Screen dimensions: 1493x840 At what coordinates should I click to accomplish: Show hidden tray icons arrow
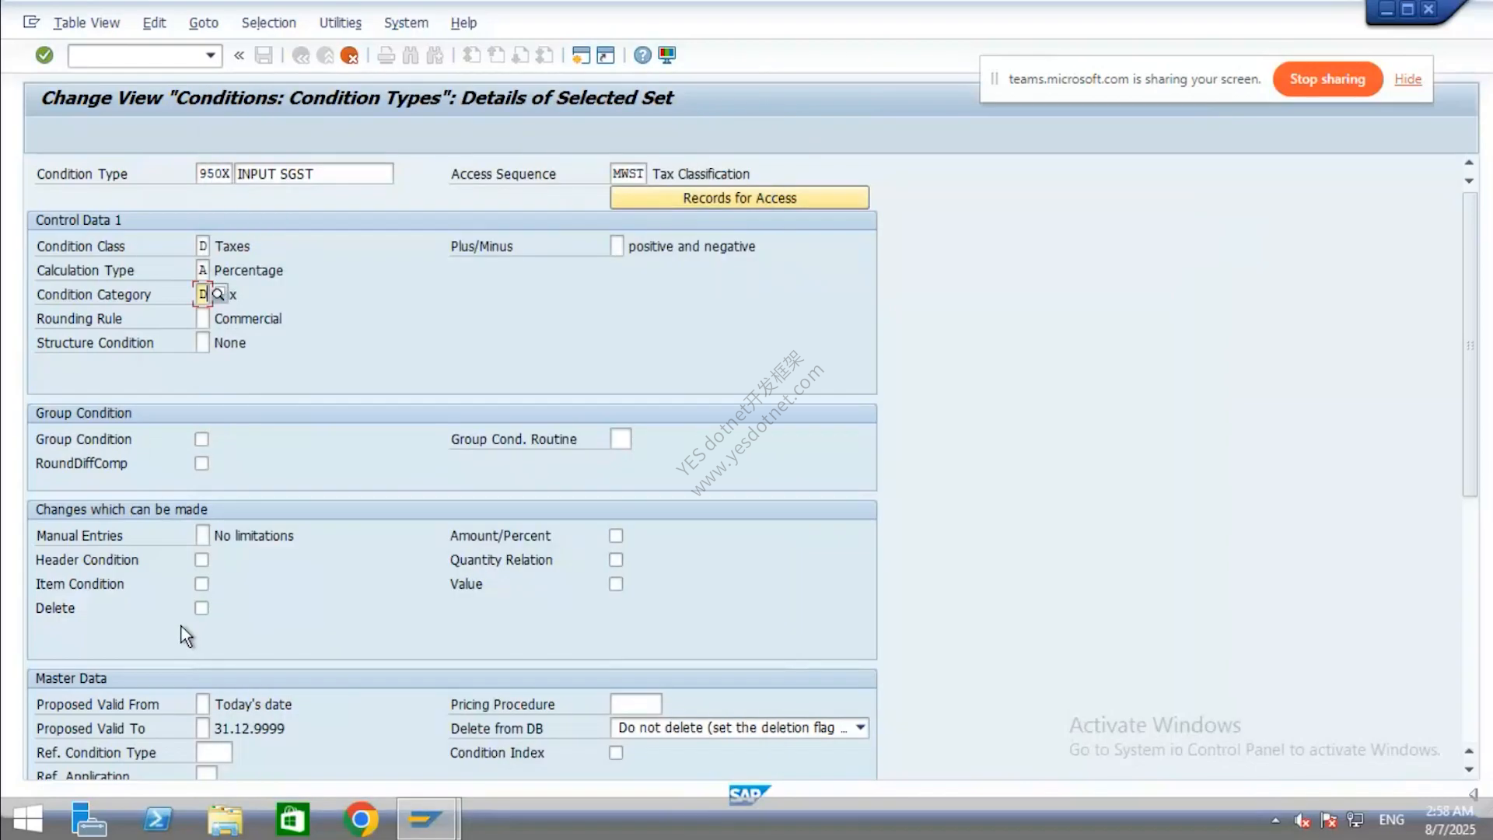(x=1275, y=820)
